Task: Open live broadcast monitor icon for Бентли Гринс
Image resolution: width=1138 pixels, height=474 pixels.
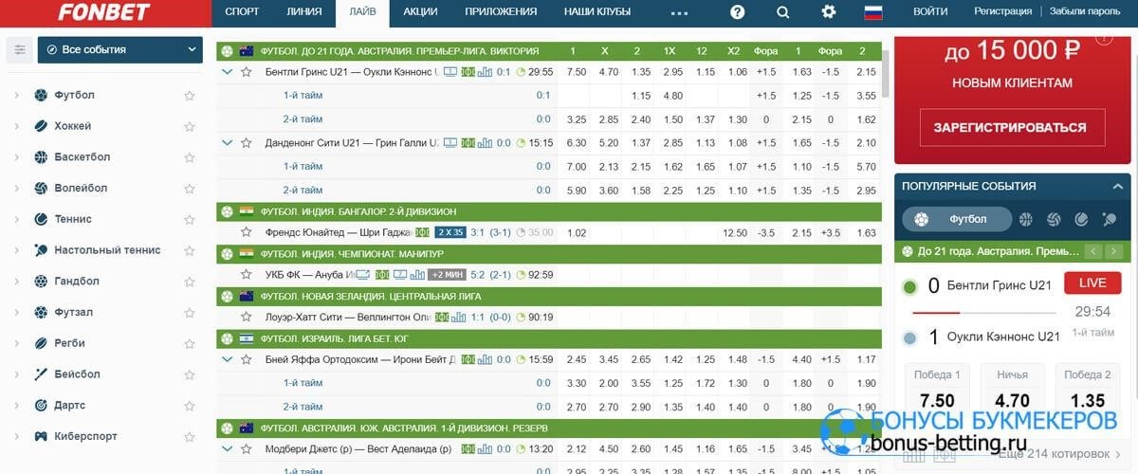Action: [x=451, y=71]
